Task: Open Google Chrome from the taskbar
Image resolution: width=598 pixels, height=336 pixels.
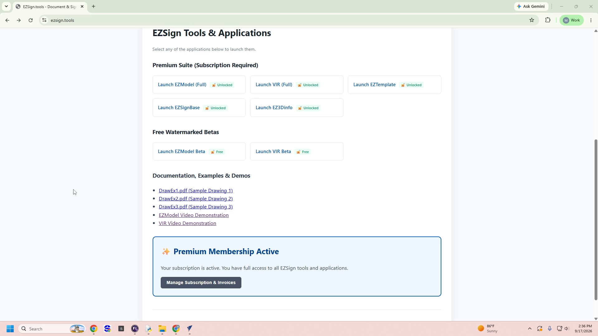Action: (x=94, y=329)
